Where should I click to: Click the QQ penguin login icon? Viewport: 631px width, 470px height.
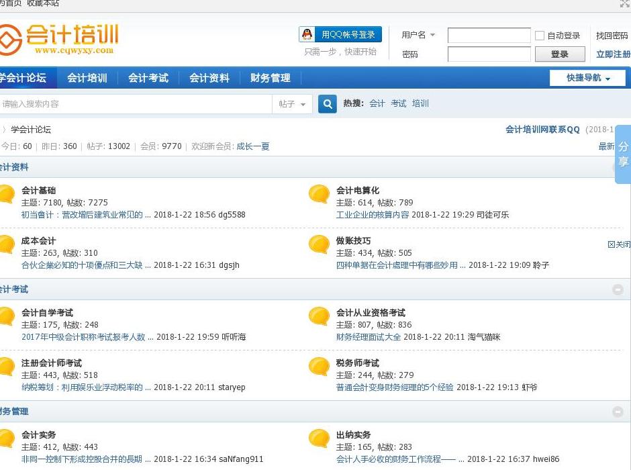(x=307, y=35)
